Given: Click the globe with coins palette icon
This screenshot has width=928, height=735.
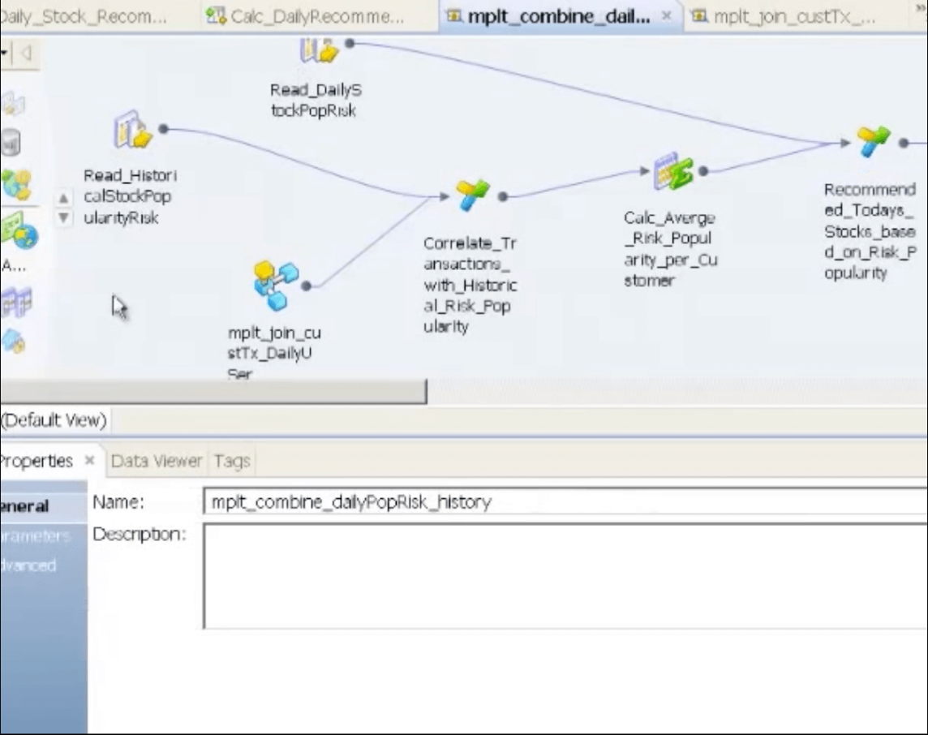Looking at the screenshot, I should tap(16, 184).
